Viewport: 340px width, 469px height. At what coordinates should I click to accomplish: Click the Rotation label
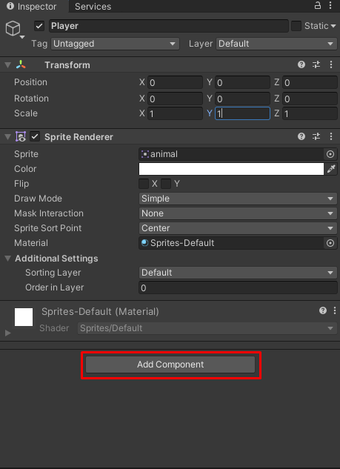click(31, 99)
